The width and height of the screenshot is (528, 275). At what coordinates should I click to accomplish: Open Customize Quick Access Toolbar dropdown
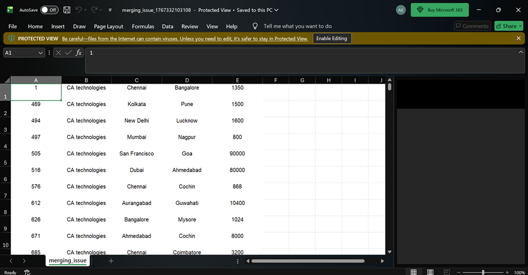[x=110, y=10]
